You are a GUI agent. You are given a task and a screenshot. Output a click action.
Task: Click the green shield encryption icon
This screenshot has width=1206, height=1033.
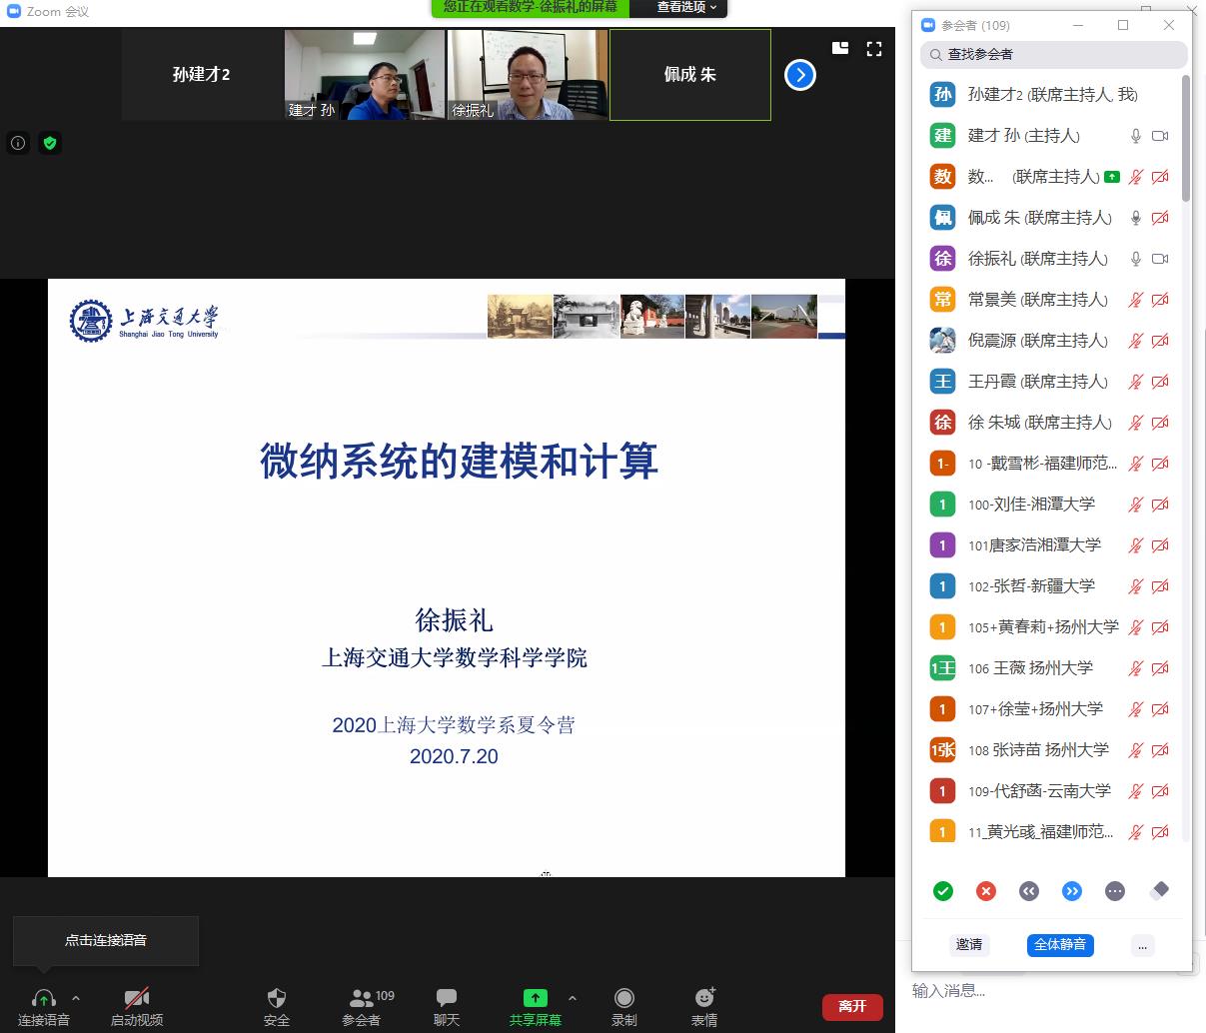point(50,143)
